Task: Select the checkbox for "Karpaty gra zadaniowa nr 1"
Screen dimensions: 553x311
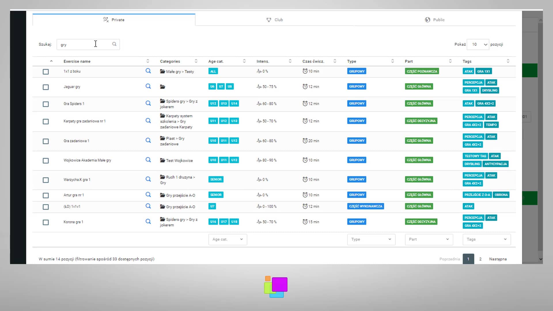Action: (x=46, y=121)
